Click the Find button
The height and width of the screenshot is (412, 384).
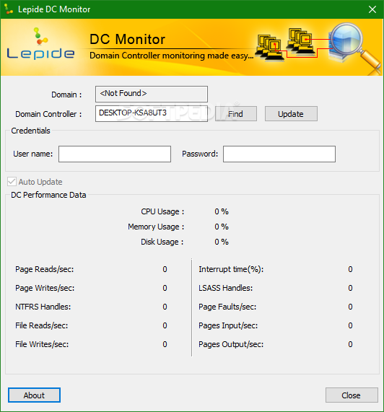click(236, 114)
